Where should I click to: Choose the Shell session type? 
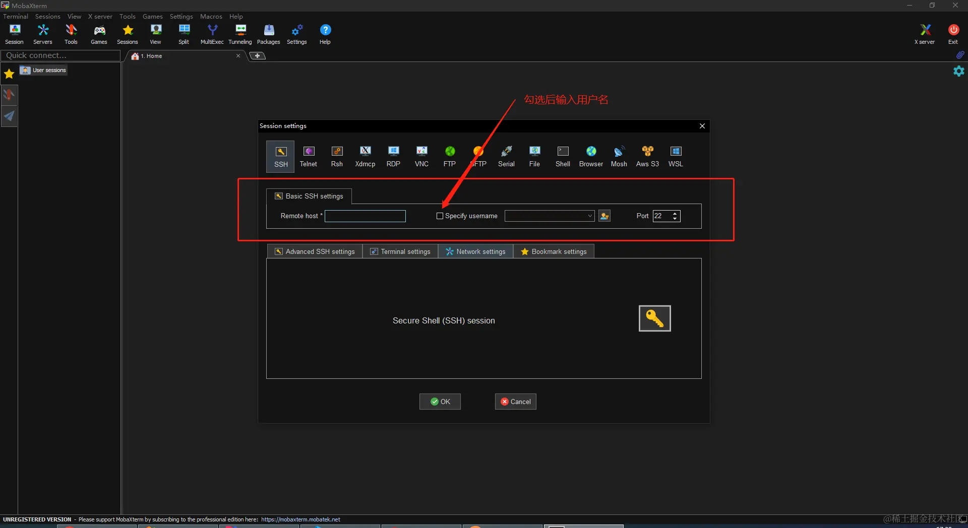click(x=563, y=157)
